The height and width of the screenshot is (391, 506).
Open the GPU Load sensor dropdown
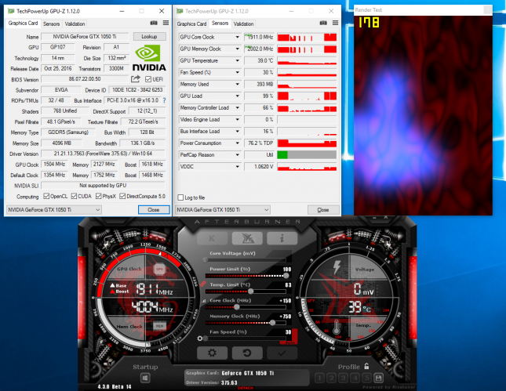(x=238, y=96)
